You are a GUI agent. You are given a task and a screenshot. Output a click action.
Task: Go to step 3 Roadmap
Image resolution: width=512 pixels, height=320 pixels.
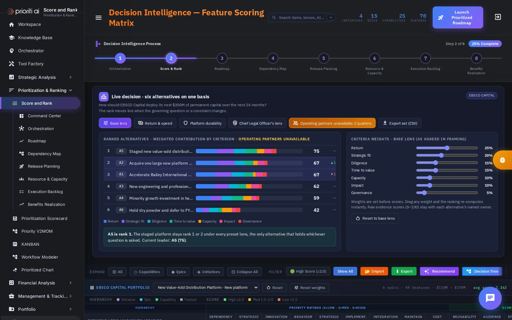point(222,58)
